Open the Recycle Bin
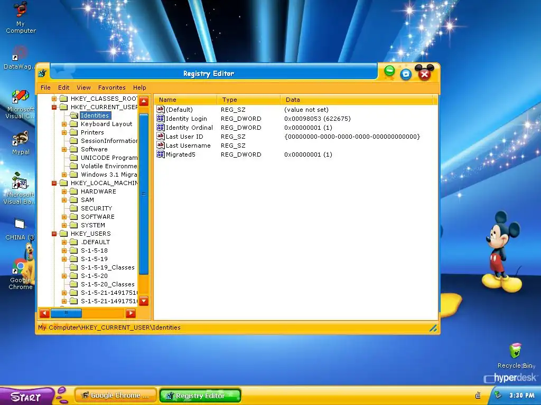The image size is (541, 405). tap(516, 355)
